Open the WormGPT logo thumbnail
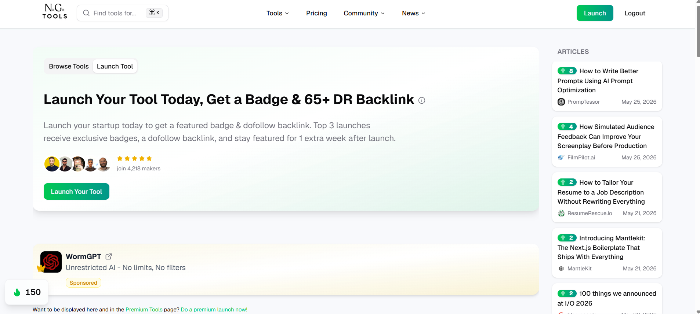This screenshot has height=314, width=700. (51, 262)
